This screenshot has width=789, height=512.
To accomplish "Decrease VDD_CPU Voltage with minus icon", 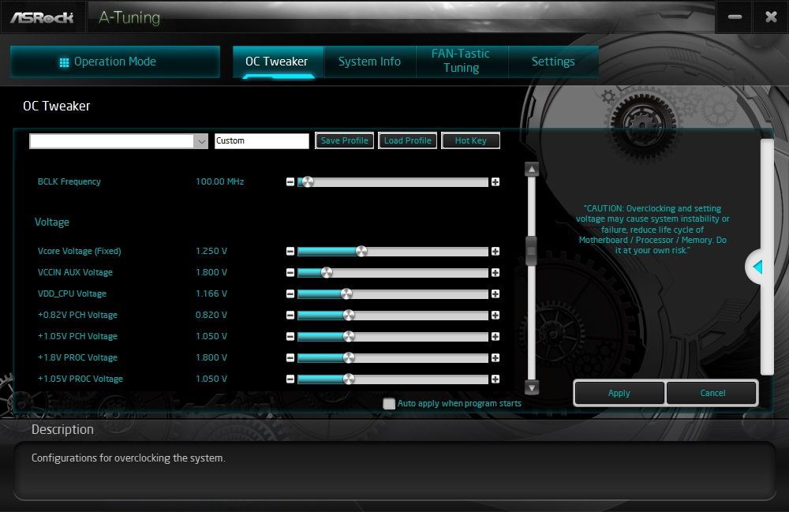I will [x=290, y=293].
